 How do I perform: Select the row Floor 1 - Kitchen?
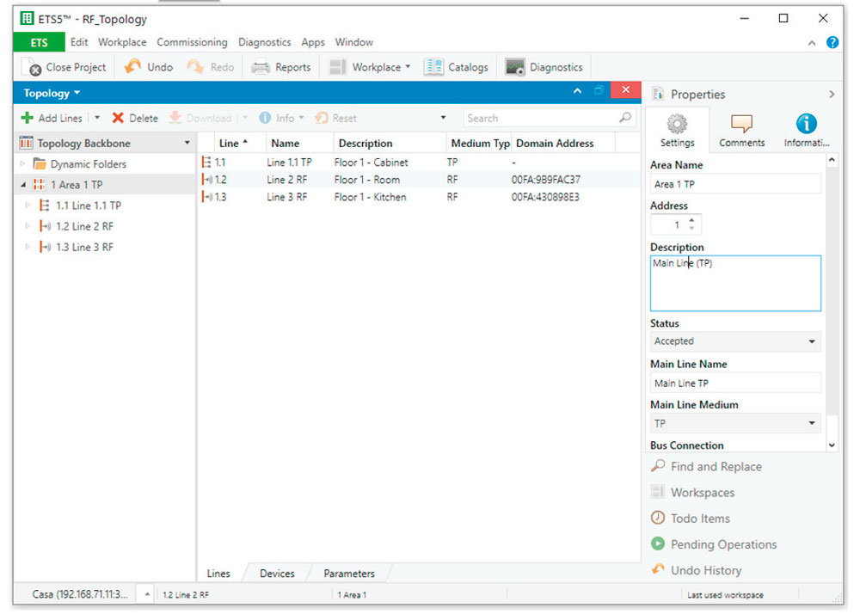coord(419,197)
